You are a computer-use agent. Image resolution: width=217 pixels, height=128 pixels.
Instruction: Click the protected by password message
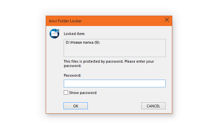(109, 63)
